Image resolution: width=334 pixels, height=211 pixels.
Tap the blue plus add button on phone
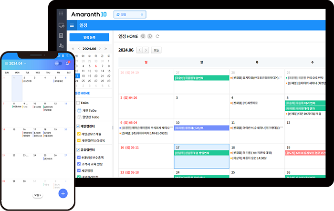click(63, 193)
